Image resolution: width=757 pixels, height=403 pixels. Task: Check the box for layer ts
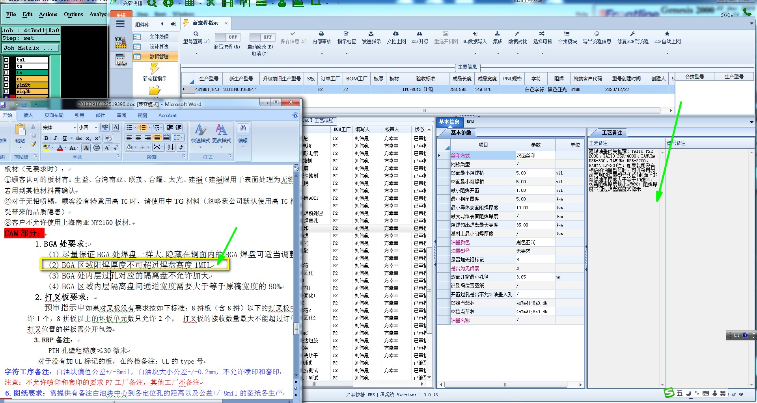6,72
